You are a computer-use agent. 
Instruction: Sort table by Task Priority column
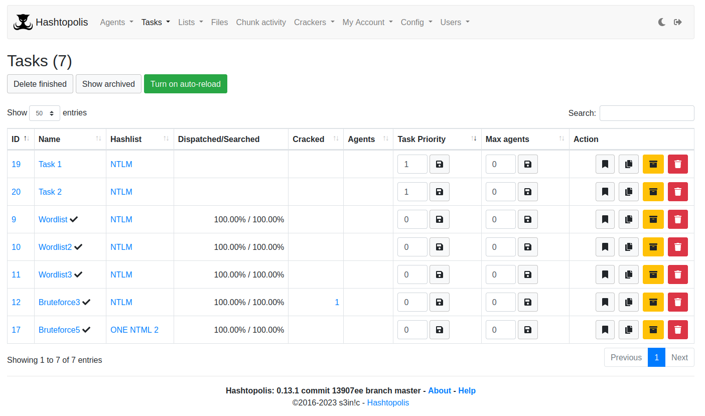coord(437,139)
